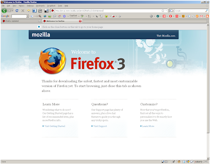Open the History menu
210x164 pixels.
21,6
